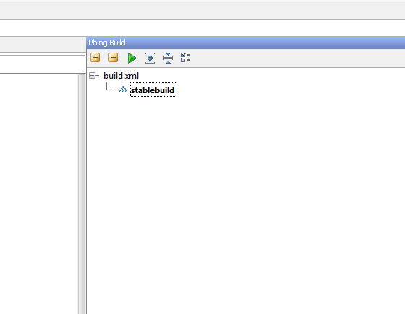Click the Remove build file minus icon

click(113, 58)
